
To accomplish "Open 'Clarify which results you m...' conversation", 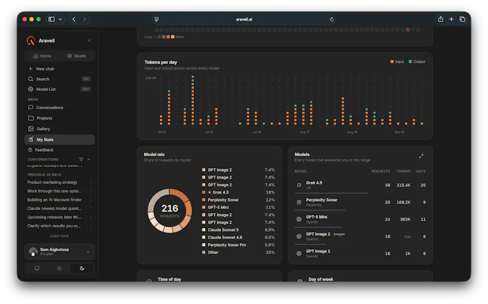I will (x=54, y=226).
